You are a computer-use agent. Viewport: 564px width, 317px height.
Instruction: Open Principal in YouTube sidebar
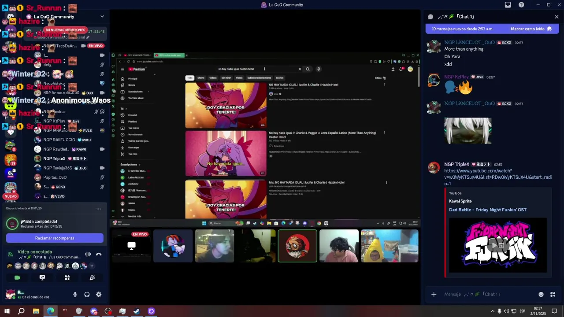click(x=132, y=78)
